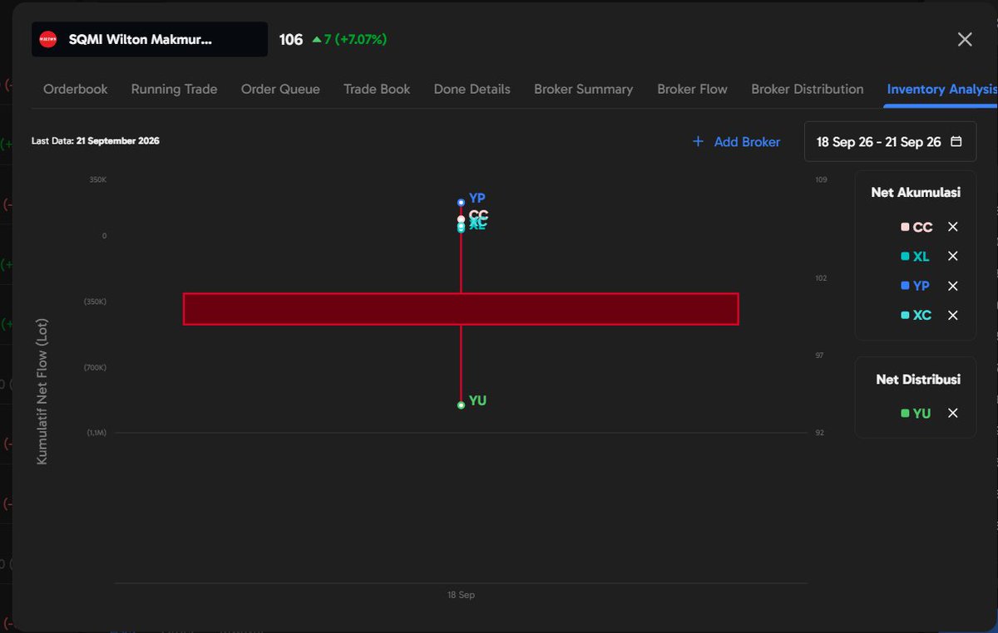Click the Net Akumulasi heading
998x633 pixels.
916,192
